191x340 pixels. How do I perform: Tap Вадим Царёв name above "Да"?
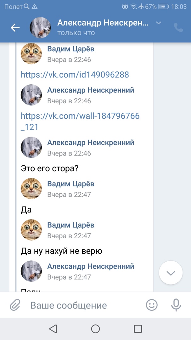pyautogui.click(x=70, y=184)
